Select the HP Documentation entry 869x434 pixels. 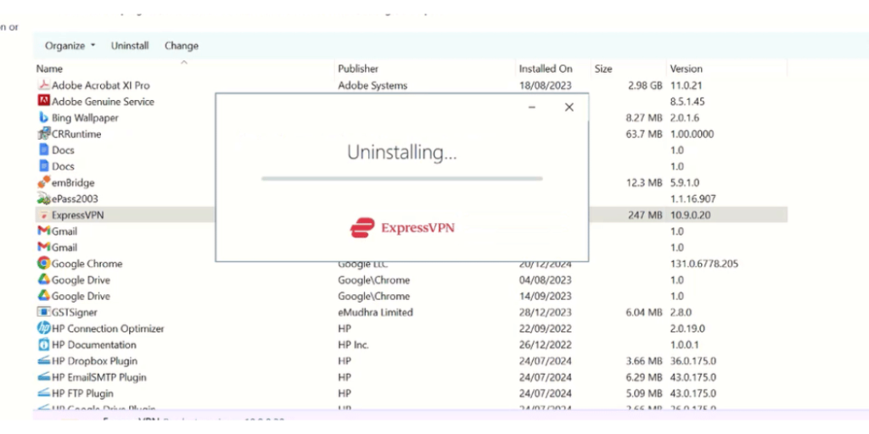93,344
